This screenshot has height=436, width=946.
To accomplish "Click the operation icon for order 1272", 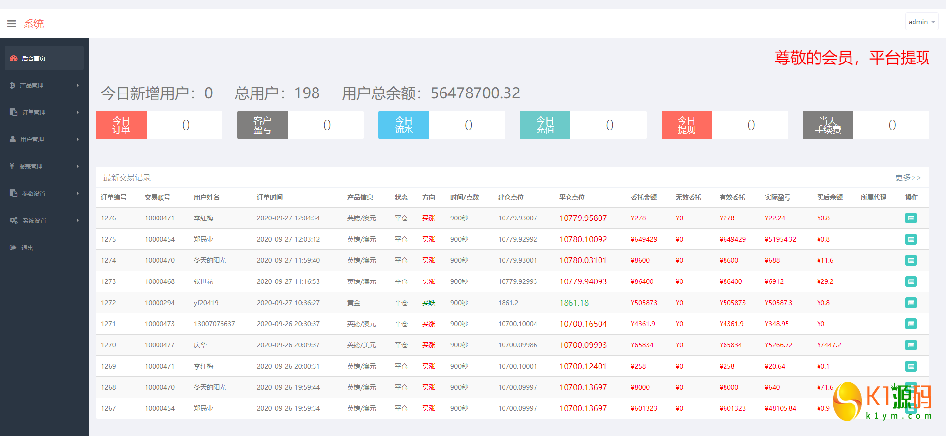I will (x=911, y=303).
